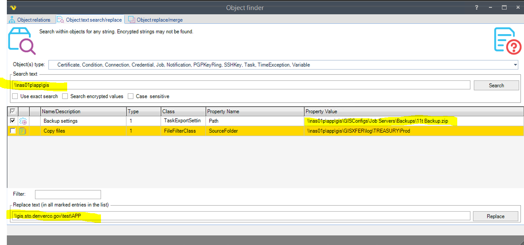Click the title bar question mark help

pyautogui.click(x=477, y=8)
